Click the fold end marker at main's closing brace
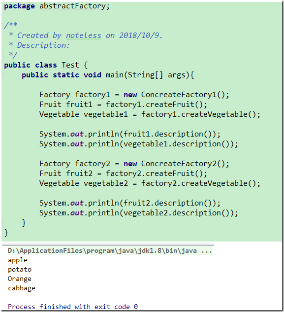 pyautogui.click(x=2, y=223)
